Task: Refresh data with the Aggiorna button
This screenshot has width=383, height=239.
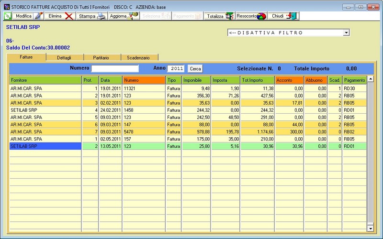Action: [x=124, y=16]
